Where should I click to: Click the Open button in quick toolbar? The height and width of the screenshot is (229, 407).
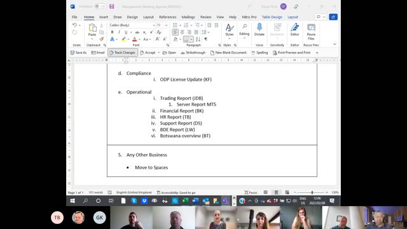pos(169,52)
